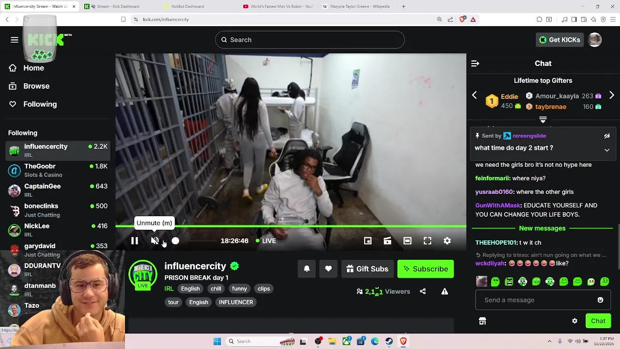Image resolution: width=620 pixels, height=349 pixels.
Task: Open influencercity channel avatar
Action: pos(143,275)
